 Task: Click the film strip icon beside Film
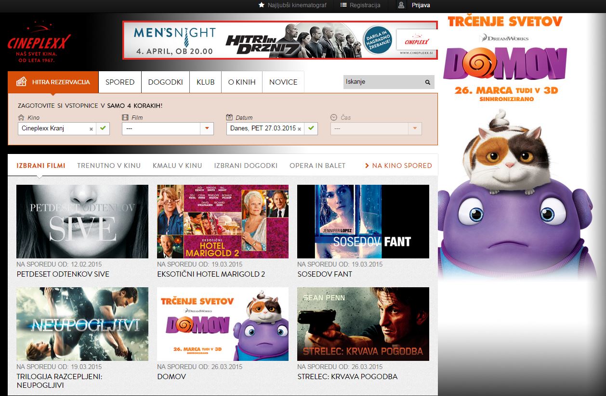point(125,116)
